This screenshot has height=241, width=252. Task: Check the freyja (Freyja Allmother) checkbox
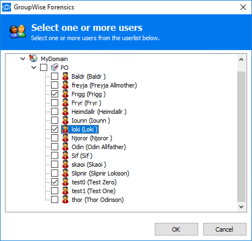[x=54, y=85]
